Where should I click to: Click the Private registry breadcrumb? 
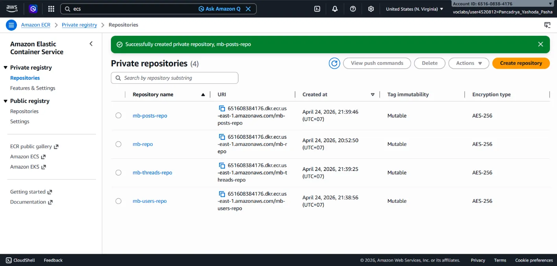pos(79,25)
